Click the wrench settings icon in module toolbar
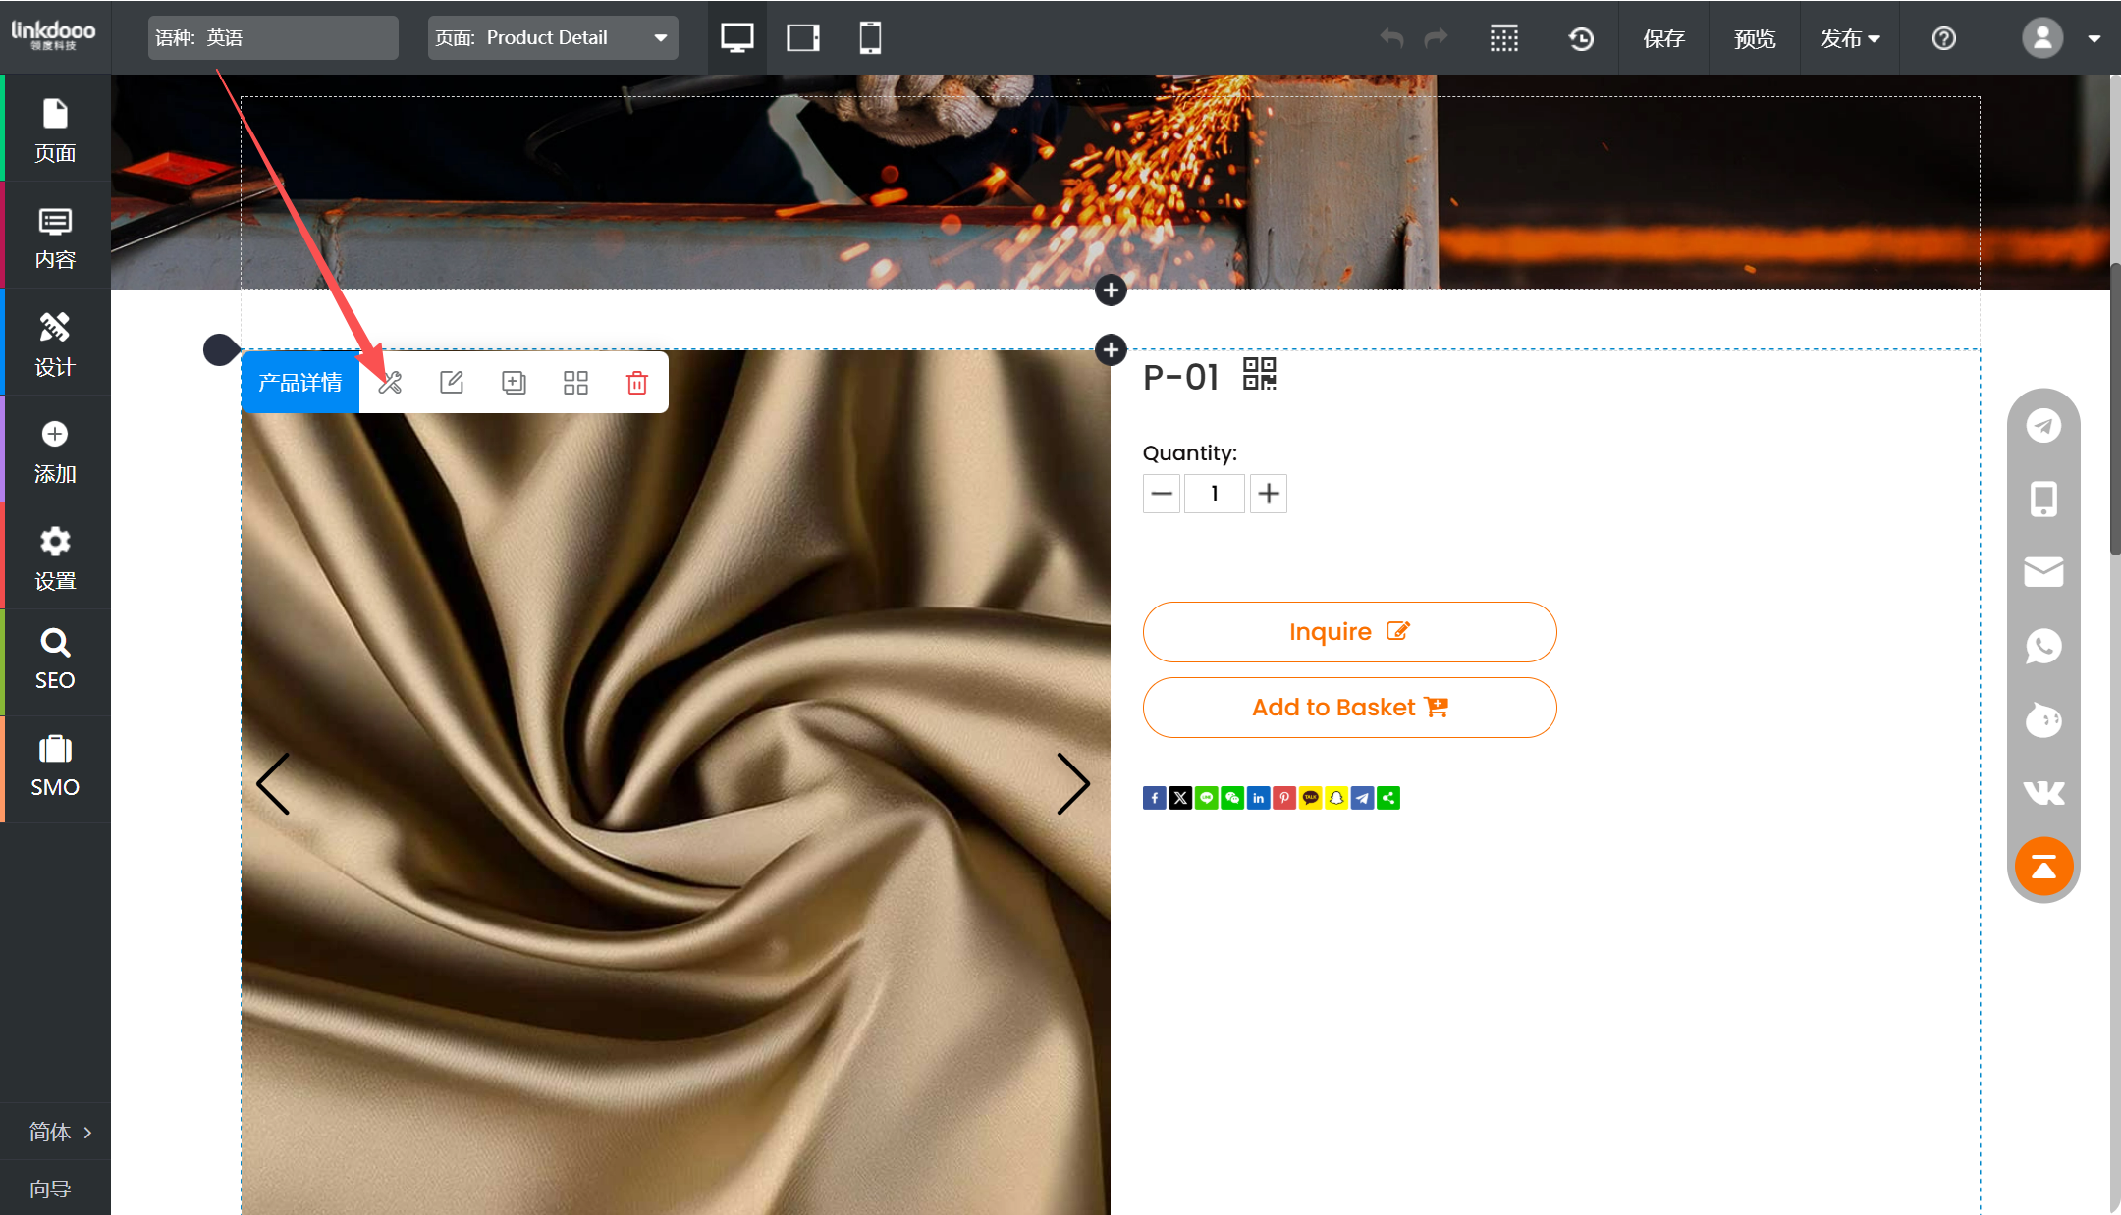2121x1215 pixels. [390, 383]
